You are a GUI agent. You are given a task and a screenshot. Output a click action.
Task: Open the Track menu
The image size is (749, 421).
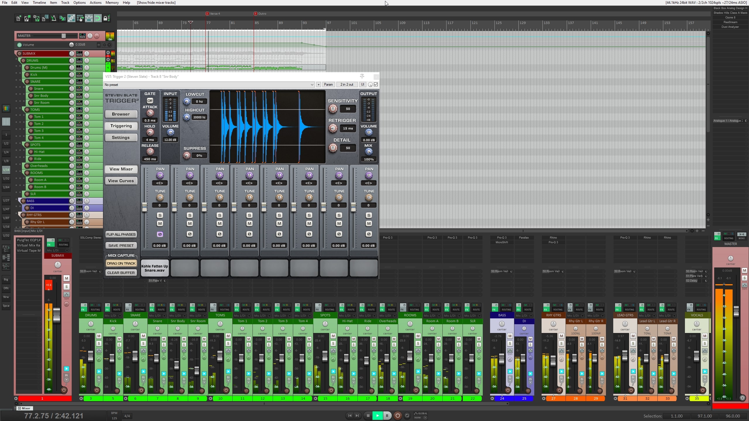point(65,3)
